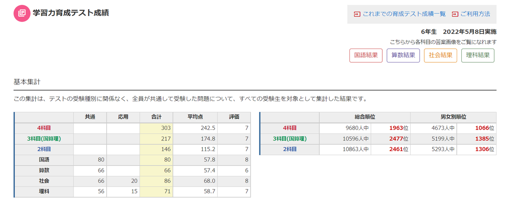Click the 総合順位 column header

click(x=365, y=117)
